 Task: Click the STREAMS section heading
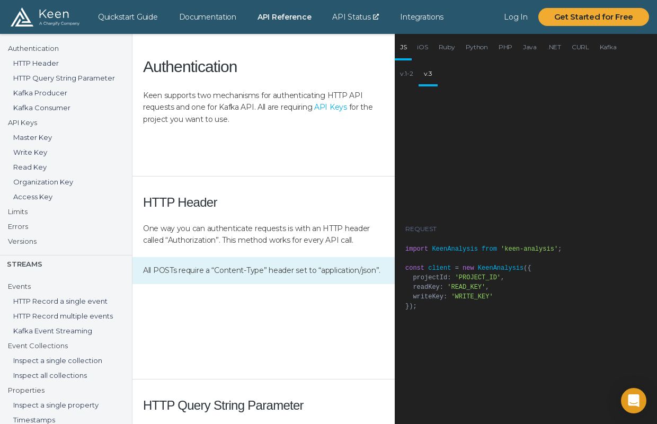pos(24,264)
